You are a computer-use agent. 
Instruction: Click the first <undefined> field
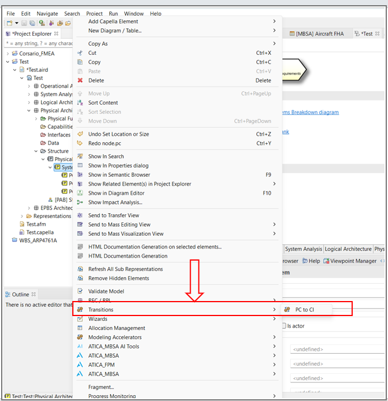(337, 350)
